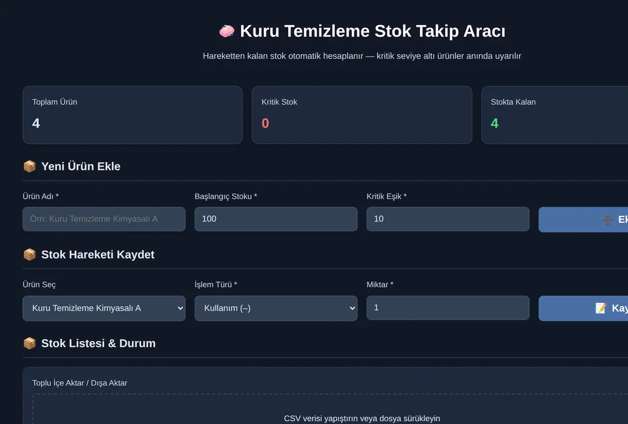Click the plus Ekle button
This screenshot has height=424, width=628.
pyautogui.click(x=583, y=220)
